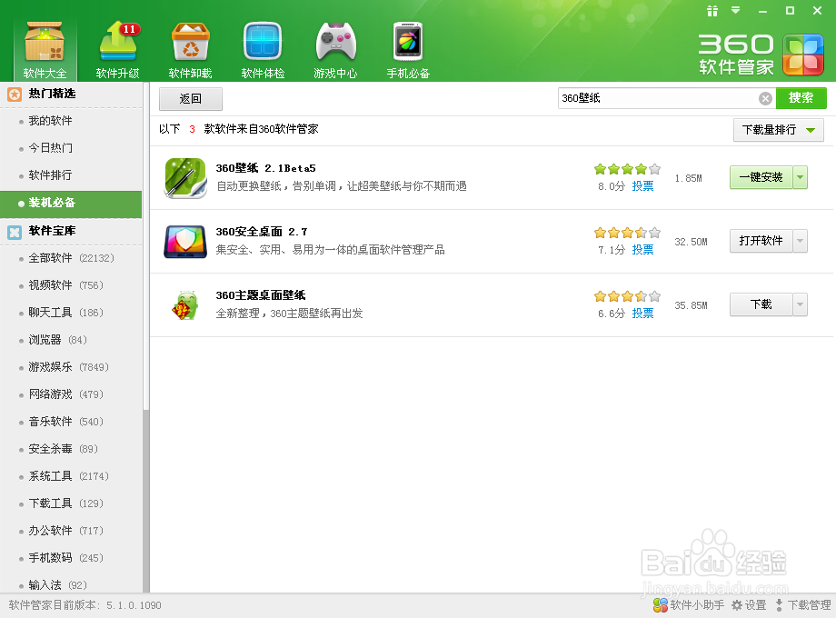Click the star rating of 360主题桌面壁纸
Image resolution: width=836 pixels, height=618 pixels.
coord(628,296)
